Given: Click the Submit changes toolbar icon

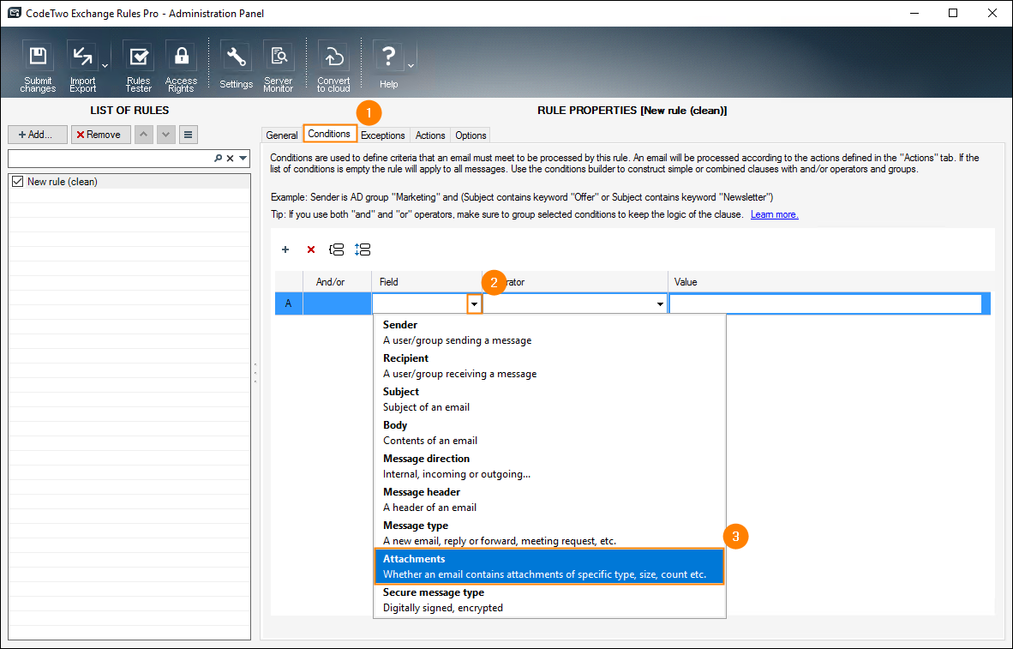Looking at the screenshot, I should pos(38,66).
